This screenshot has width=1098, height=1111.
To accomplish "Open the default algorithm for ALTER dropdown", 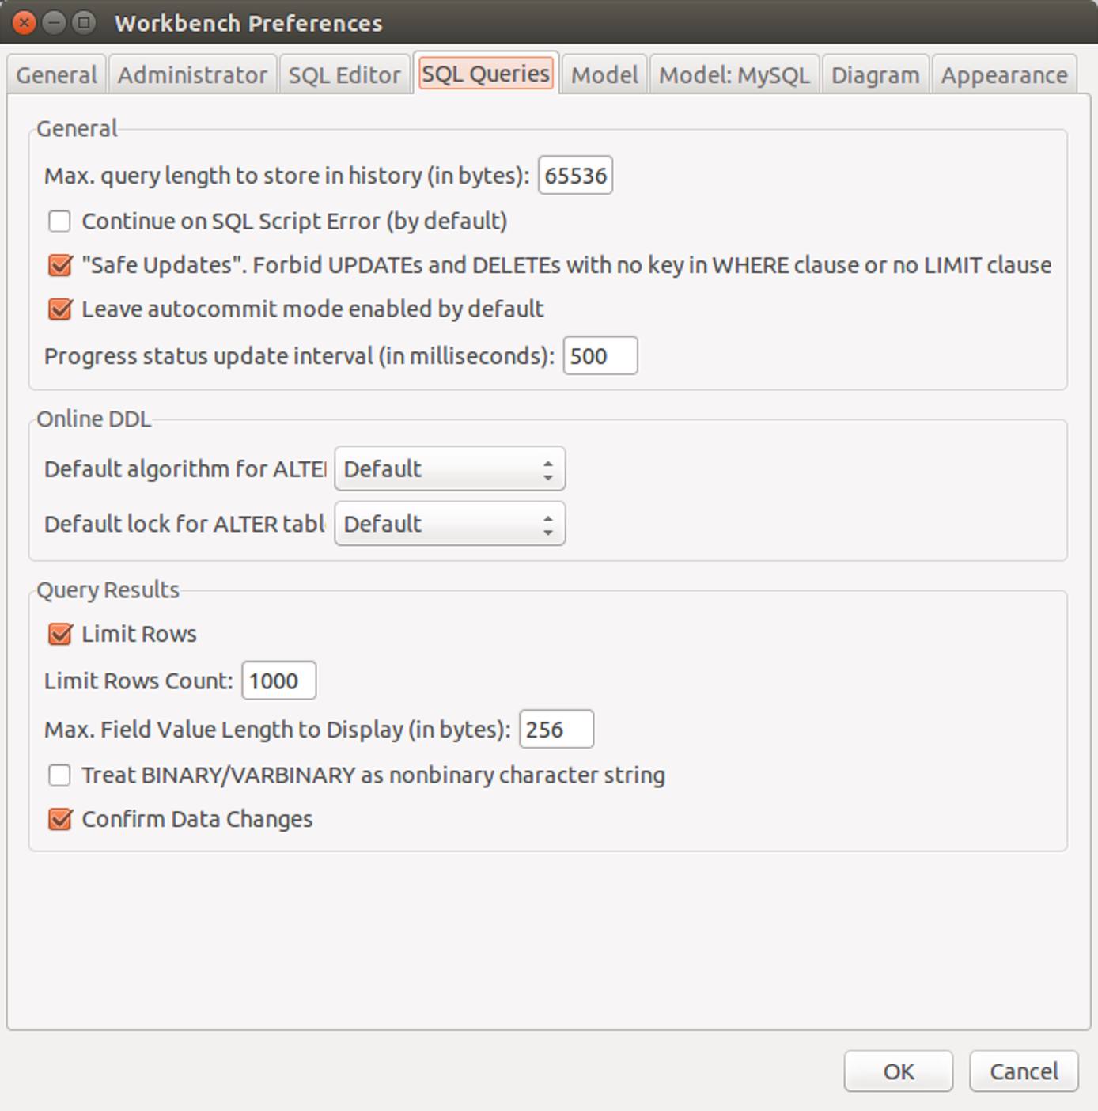I will (x=449, y=468).
